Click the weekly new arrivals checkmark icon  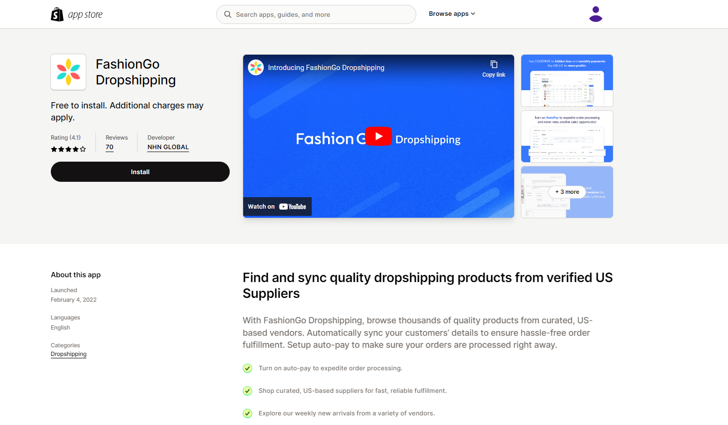point(247,413)
